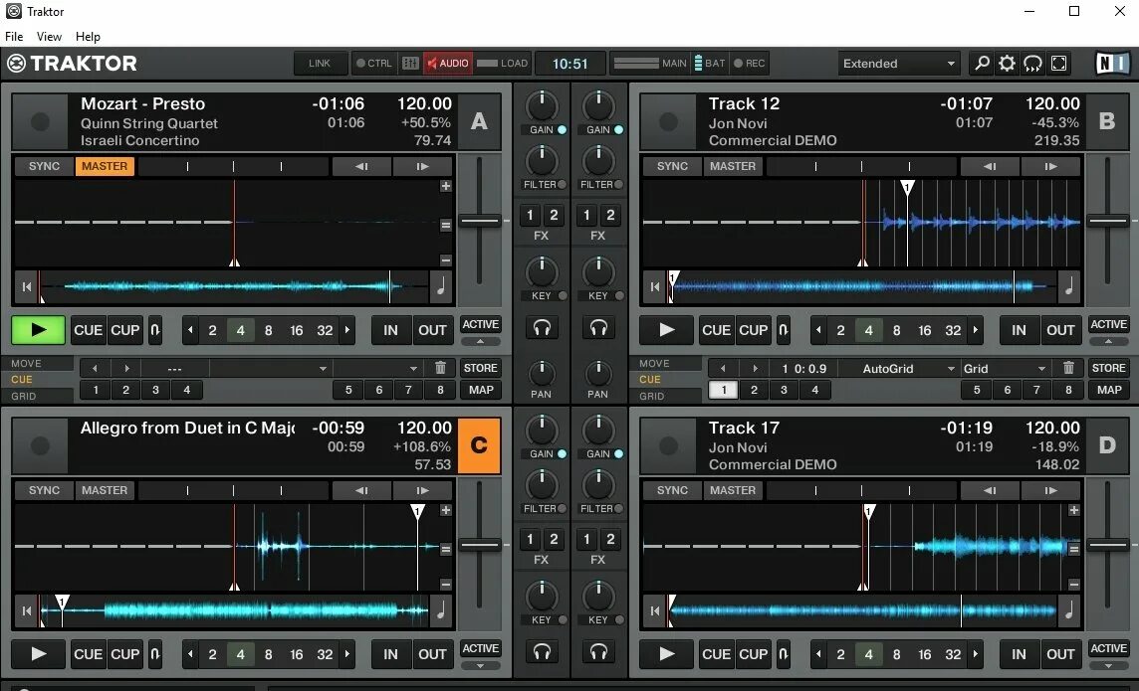Image resolution: width=1139 pixels, height=691 pixels.
Task: Click STORE on Deck A cue panel
Action: pyautogui.click(x=480, y=368)
